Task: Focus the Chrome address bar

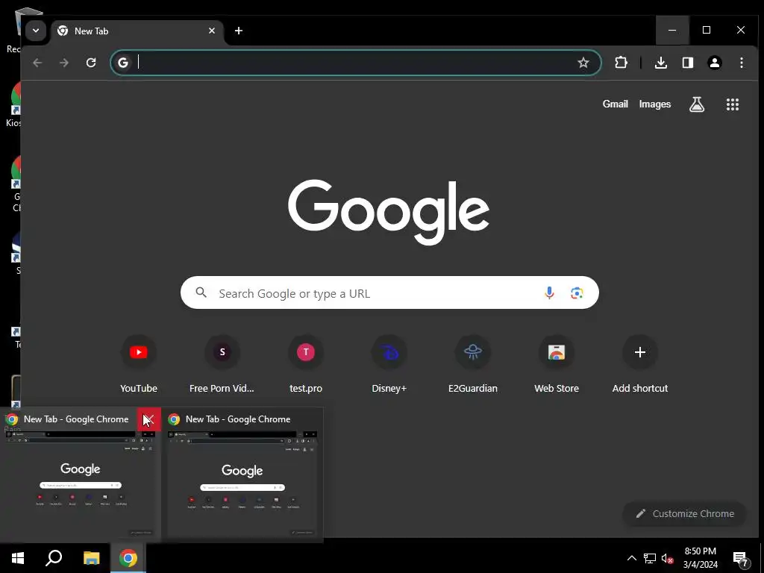Action: (356, 63)
